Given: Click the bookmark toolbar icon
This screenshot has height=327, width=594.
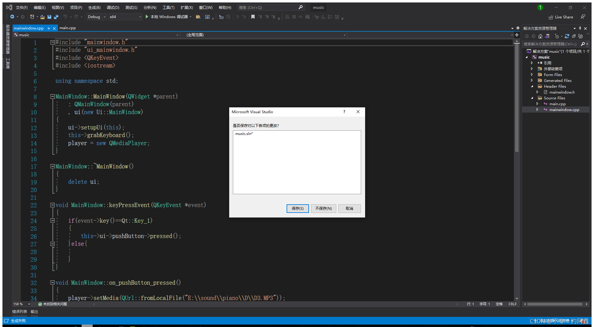Looking at the screenshot, I should (253, 17).
